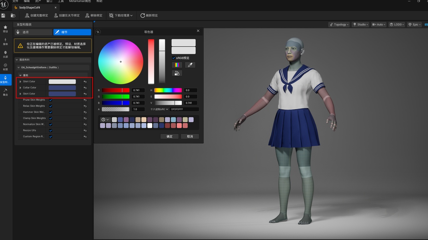
Task: Toggle the sRGB预览 checkbox
Action: point(174,58)
